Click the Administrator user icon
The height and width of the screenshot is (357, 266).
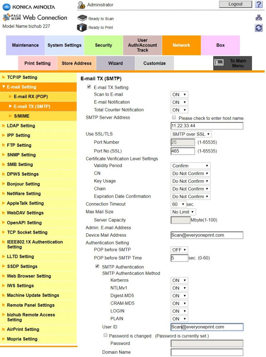point(81,5)
